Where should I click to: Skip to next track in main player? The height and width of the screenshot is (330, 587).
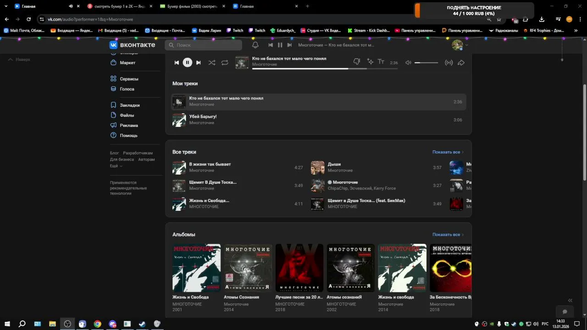[x=198, y=62]
